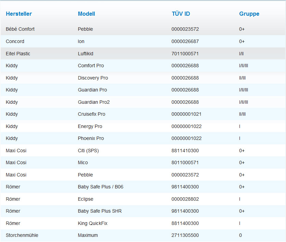This screenshot has width=286, height=242.
Task: Click the Baby Safe Plus SHR model
Action: click(x=99, y=211)
